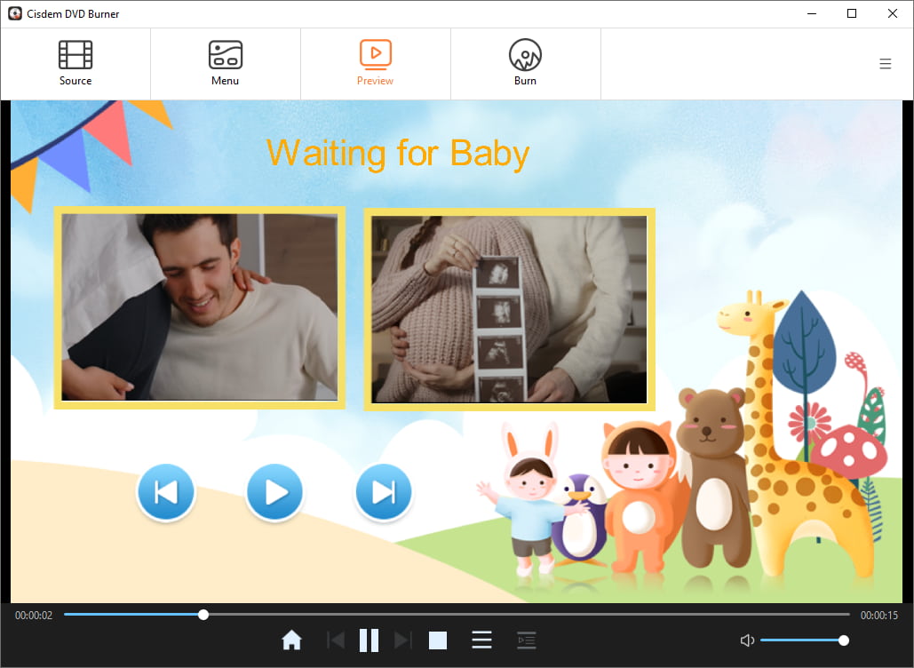Click the blue next-track menu button

(384, 491)
